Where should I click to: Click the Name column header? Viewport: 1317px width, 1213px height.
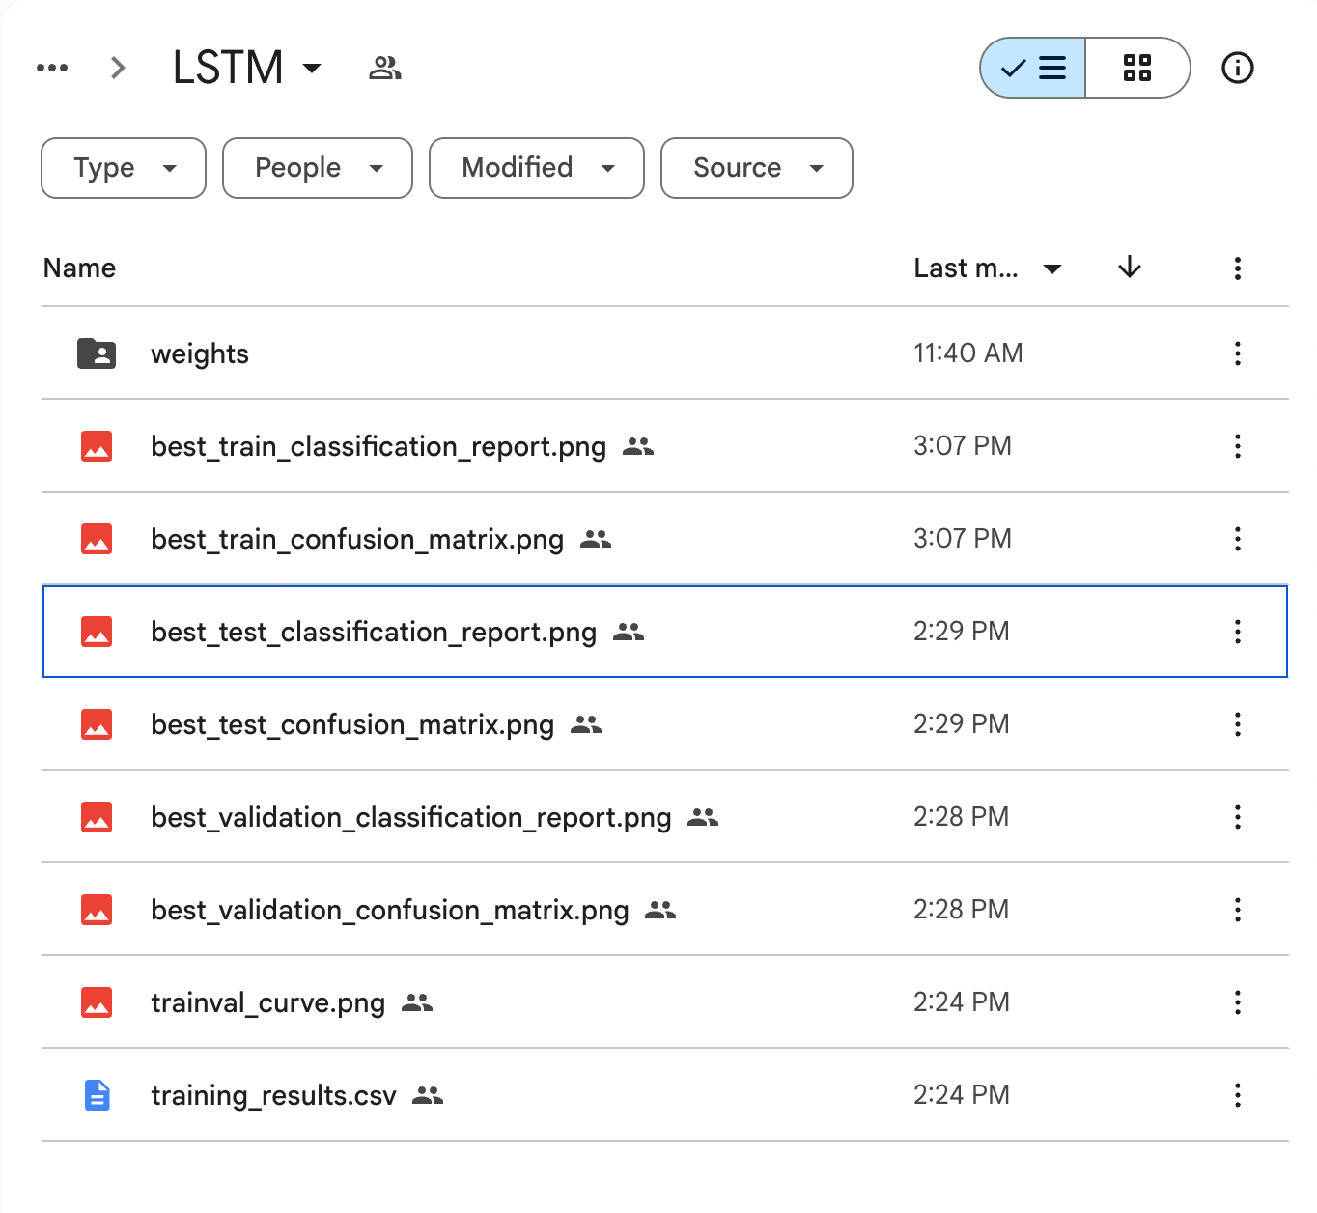point(79,268)
